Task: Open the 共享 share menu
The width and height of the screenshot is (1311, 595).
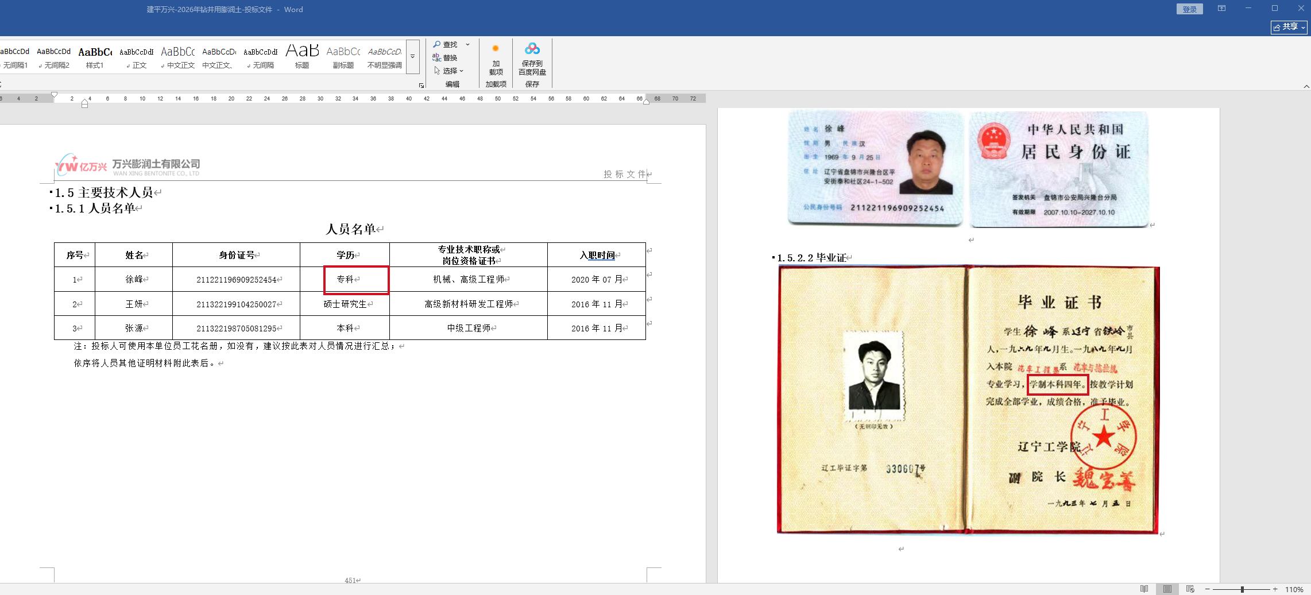Action: point(1289,27)
